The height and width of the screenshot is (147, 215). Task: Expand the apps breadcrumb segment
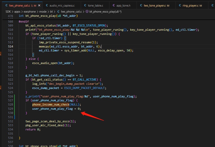(17, 12)
